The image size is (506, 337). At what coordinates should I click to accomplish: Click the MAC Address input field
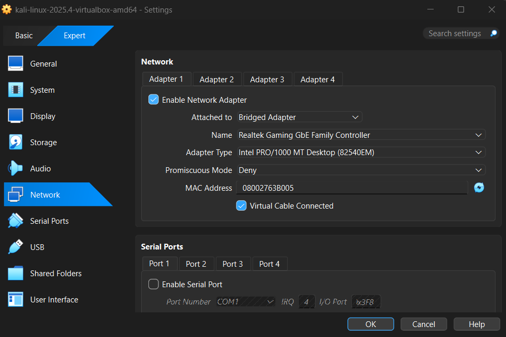pyautogui.click(x=352, y=188)
